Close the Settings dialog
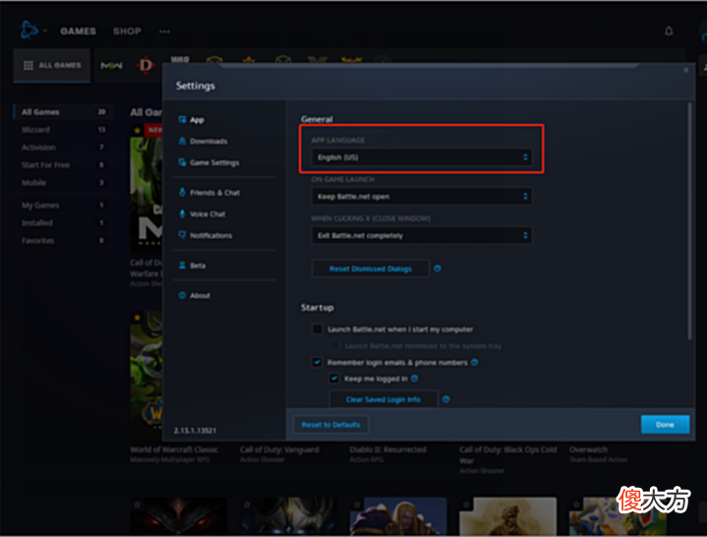Screen dimensions: 707x537 coord(685,70)
